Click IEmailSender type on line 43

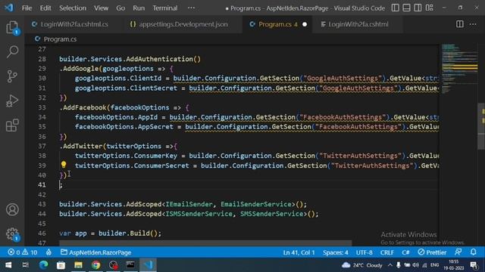pyautogui.click(x=189, y=204)
